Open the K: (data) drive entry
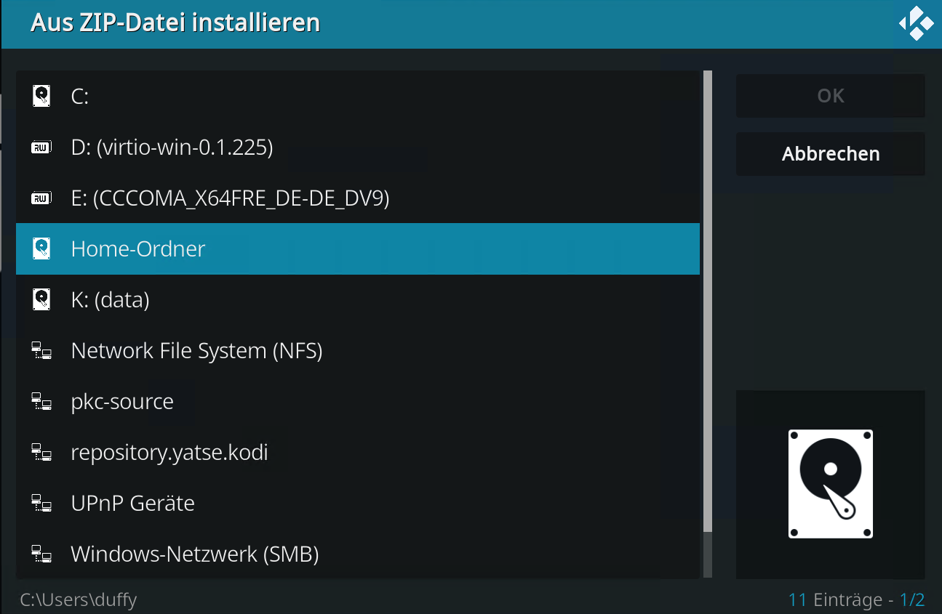942x614 pixels. click(x=111, y=300)
